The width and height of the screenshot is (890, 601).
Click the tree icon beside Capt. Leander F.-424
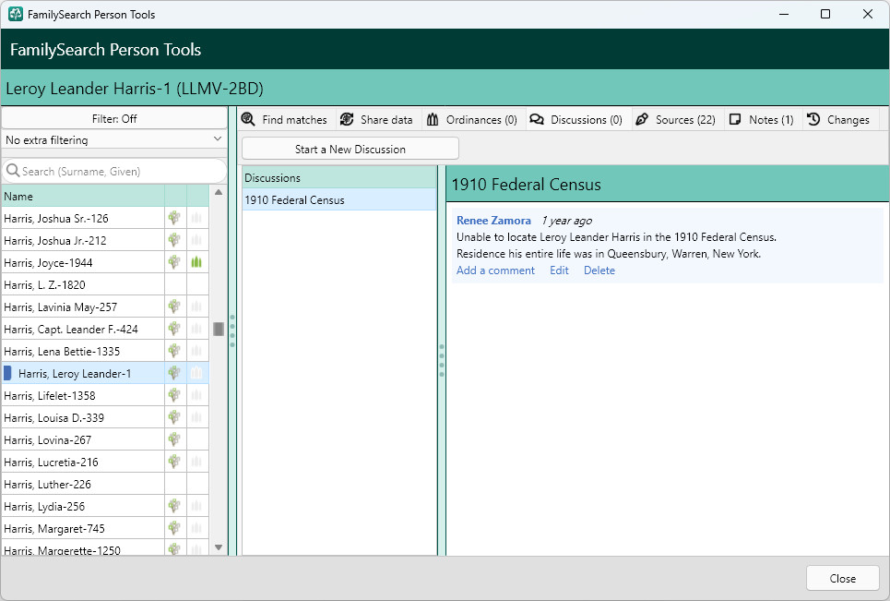[x=174, y=329]
